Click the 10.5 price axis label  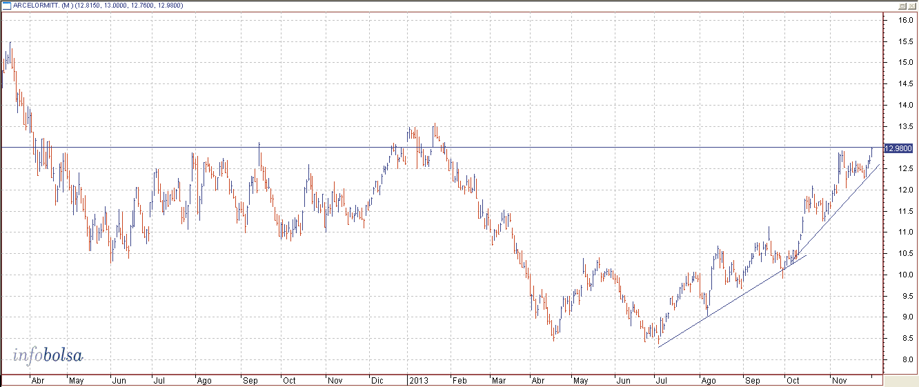905,254
